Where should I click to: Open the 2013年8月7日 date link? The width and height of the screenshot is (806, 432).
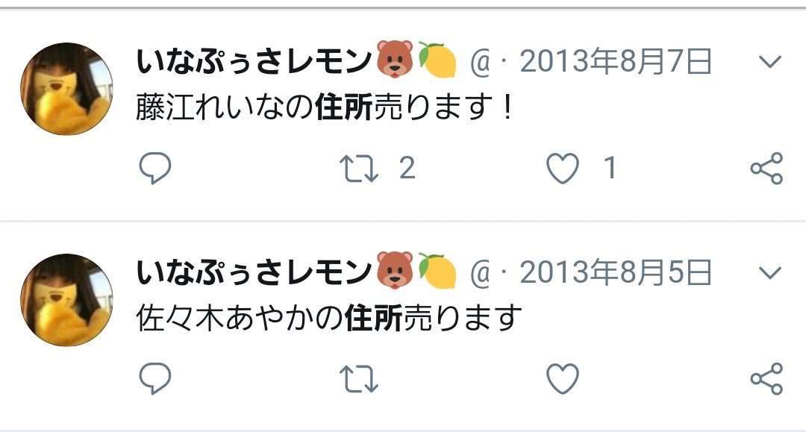click(x=616, y=62)
